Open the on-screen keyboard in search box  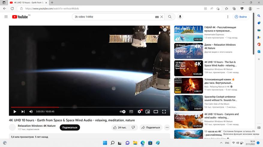[x=157, y=17]
